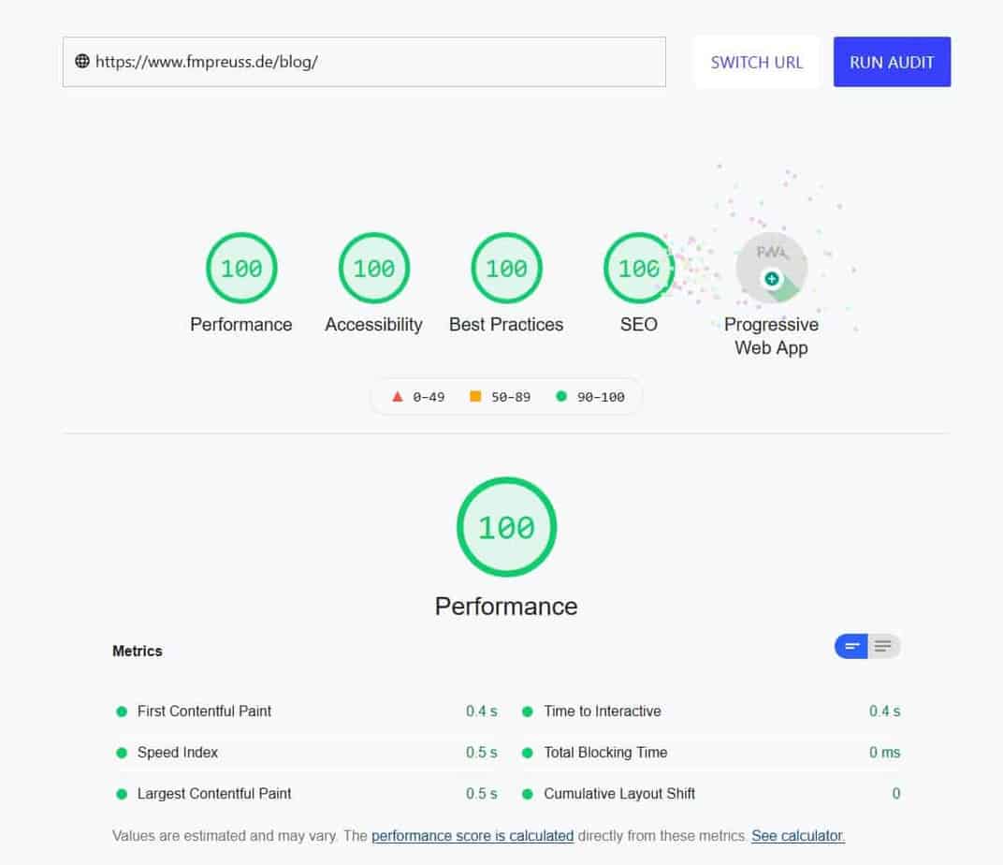Run the audit with RUN AUDIT button
The width and height of the screenshot is (1003, 865).
(x=892, y=62)
